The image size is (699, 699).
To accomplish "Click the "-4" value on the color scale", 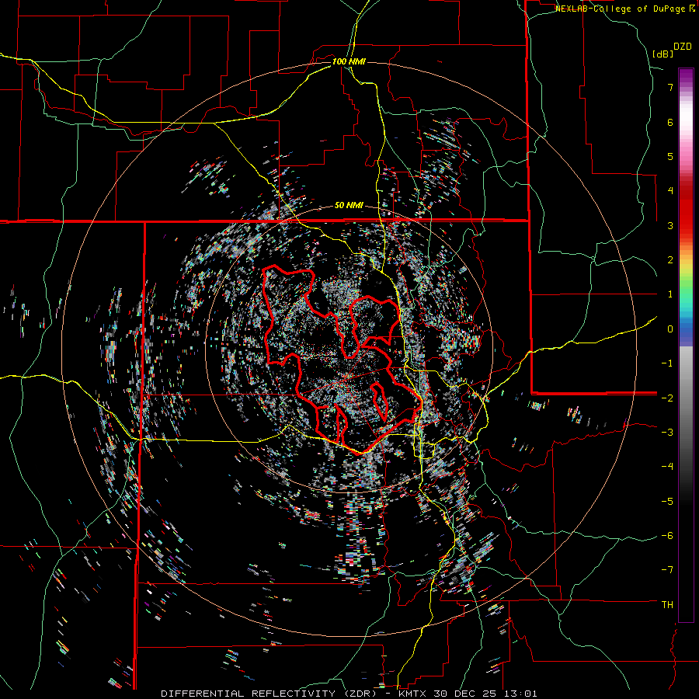I will pyautogui.click(x=667, y=467).
